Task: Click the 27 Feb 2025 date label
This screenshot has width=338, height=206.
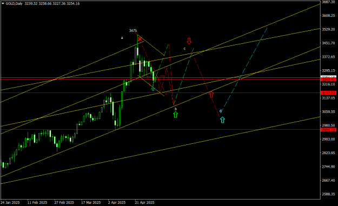Action: click(x=64, y=203)
